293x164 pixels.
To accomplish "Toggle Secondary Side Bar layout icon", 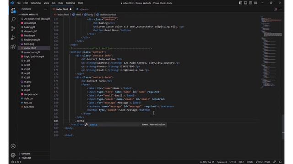I will pyautogui.click(x=250, y=3).
